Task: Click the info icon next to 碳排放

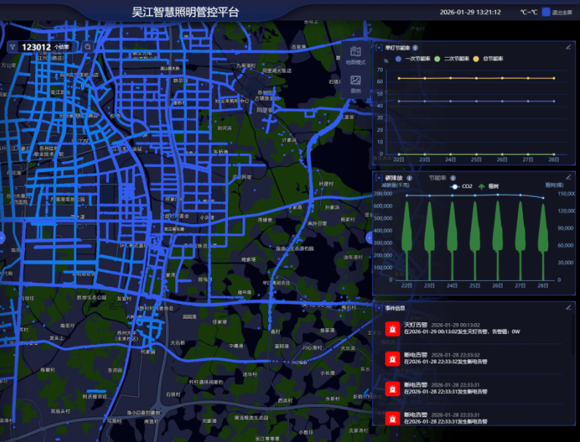Action: [x=410, y=177]
